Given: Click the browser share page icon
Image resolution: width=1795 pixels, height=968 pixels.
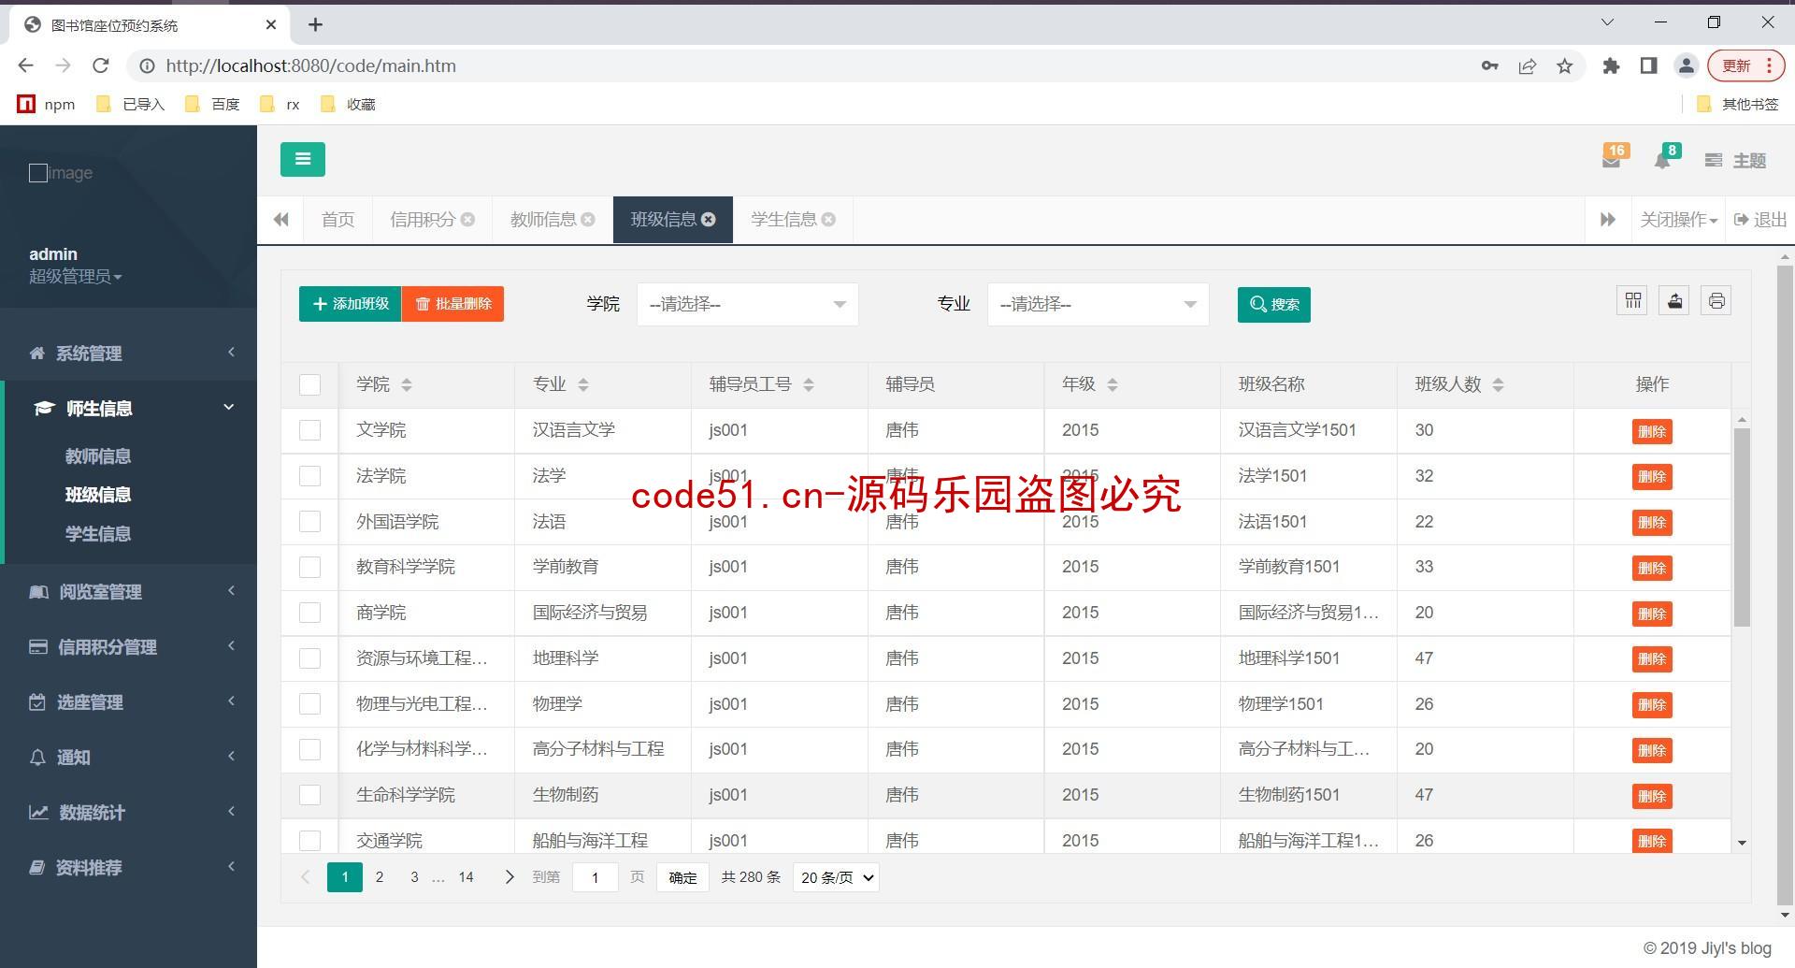Looking at the screenshot, I should 1528,65.
